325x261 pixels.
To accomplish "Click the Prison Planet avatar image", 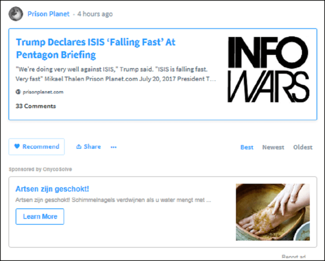I will pos(16,14).
